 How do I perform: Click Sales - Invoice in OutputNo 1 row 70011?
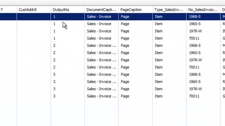[102, 38]
